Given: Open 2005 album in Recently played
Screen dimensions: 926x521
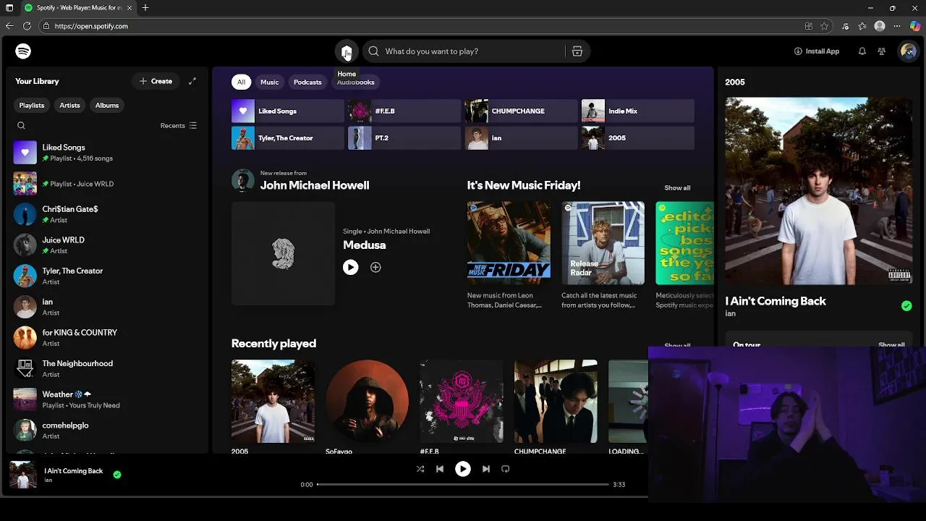Looking at the screenshot, I should coord(273,401).
